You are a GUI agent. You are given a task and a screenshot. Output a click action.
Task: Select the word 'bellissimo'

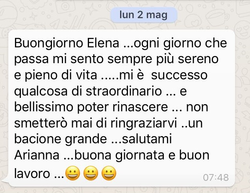coord(44,107)
